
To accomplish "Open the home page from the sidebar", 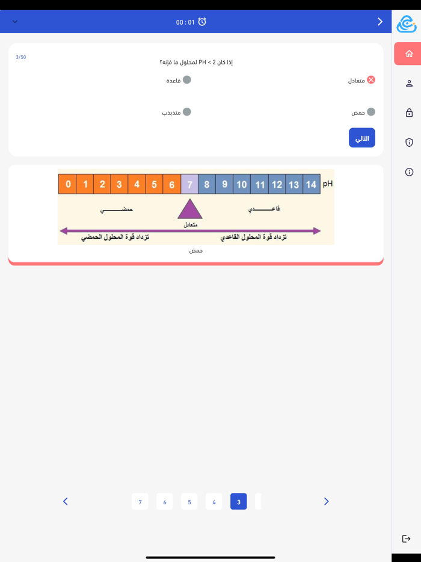I will 409,53.
